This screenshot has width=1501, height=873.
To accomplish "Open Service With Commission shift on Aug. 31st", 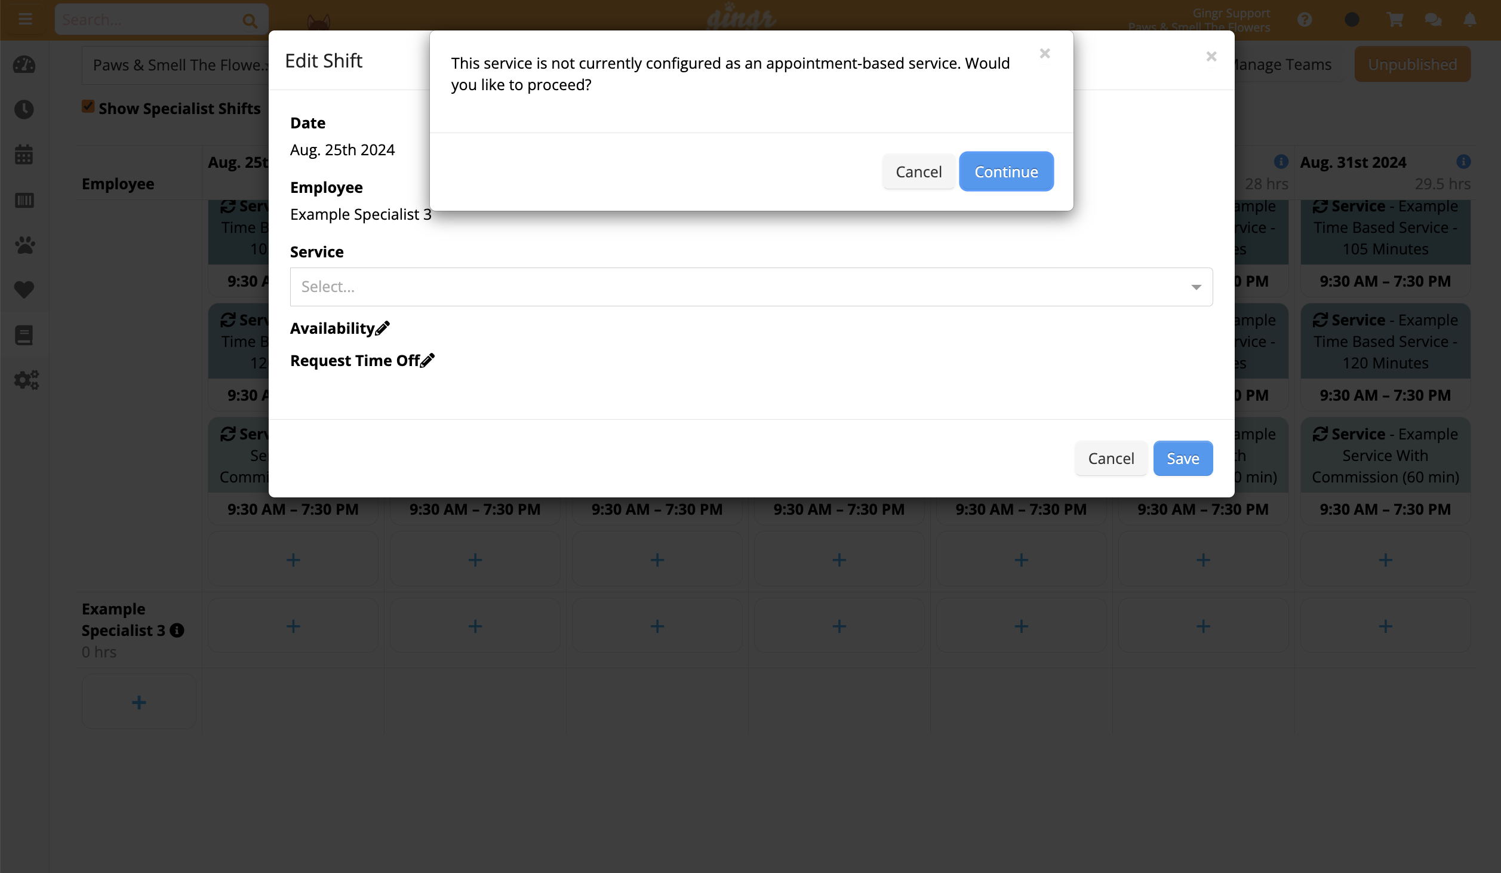I will 1386,471.
